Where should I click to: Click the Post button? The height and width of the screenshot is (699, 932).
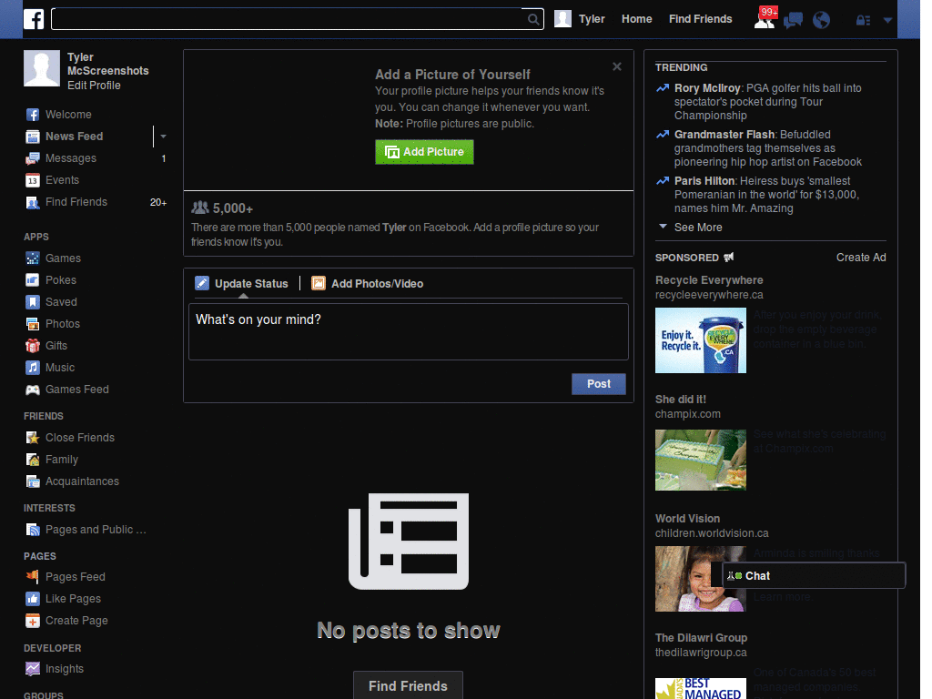click(x=599, y=384)
